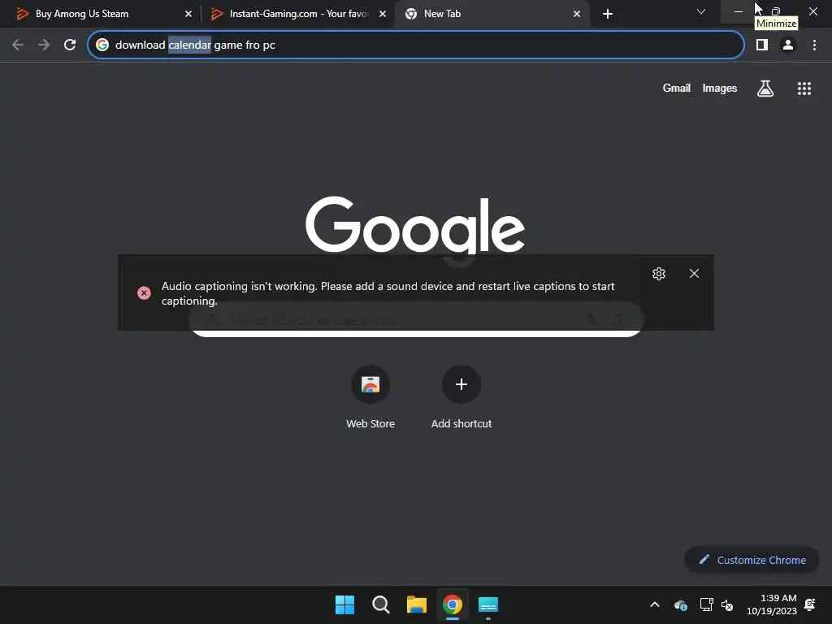832x624 pixels.
Task: Switch to the Instant-Gaming.com tab
Action: (x=297, y=14)
